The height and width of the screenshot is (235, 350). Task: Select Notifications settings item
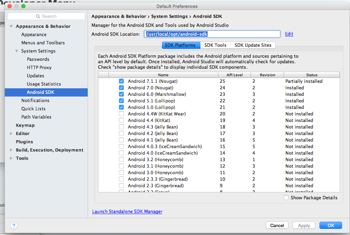coord(35,101)
